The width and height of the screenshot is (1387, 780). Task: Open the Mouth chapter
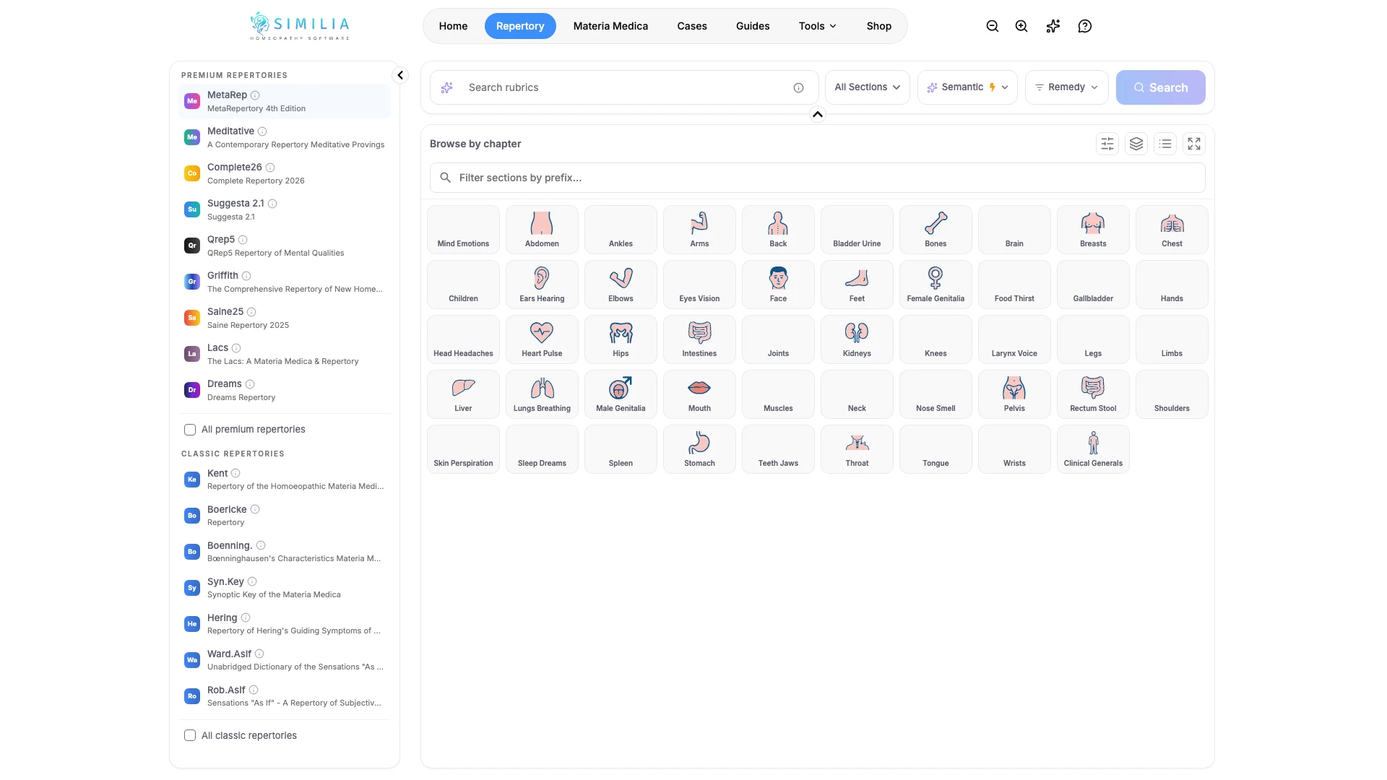click(699, 394)
